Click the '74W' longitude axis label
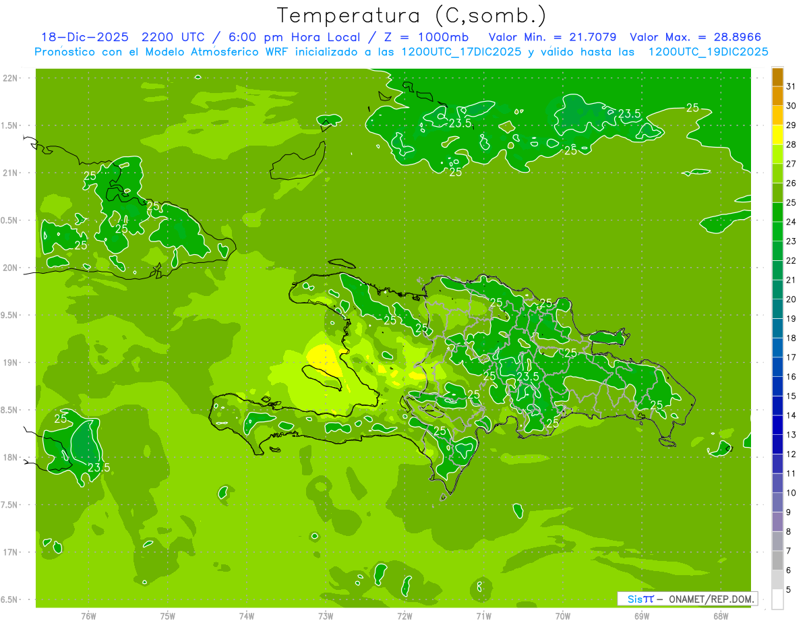Screen dimensions: 809x625 tap(247, 616)
